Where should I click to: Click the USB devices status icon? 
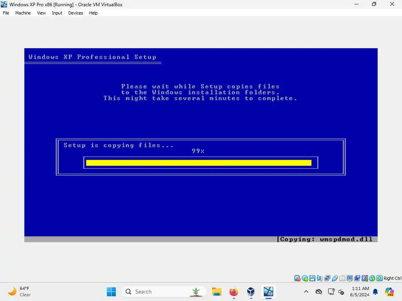click(334, 278)
